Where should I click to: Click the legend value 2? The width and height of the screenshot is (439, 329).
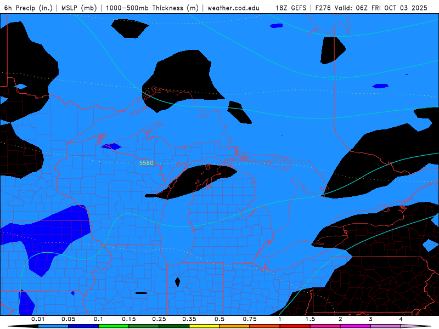click(x=340, y=319)
